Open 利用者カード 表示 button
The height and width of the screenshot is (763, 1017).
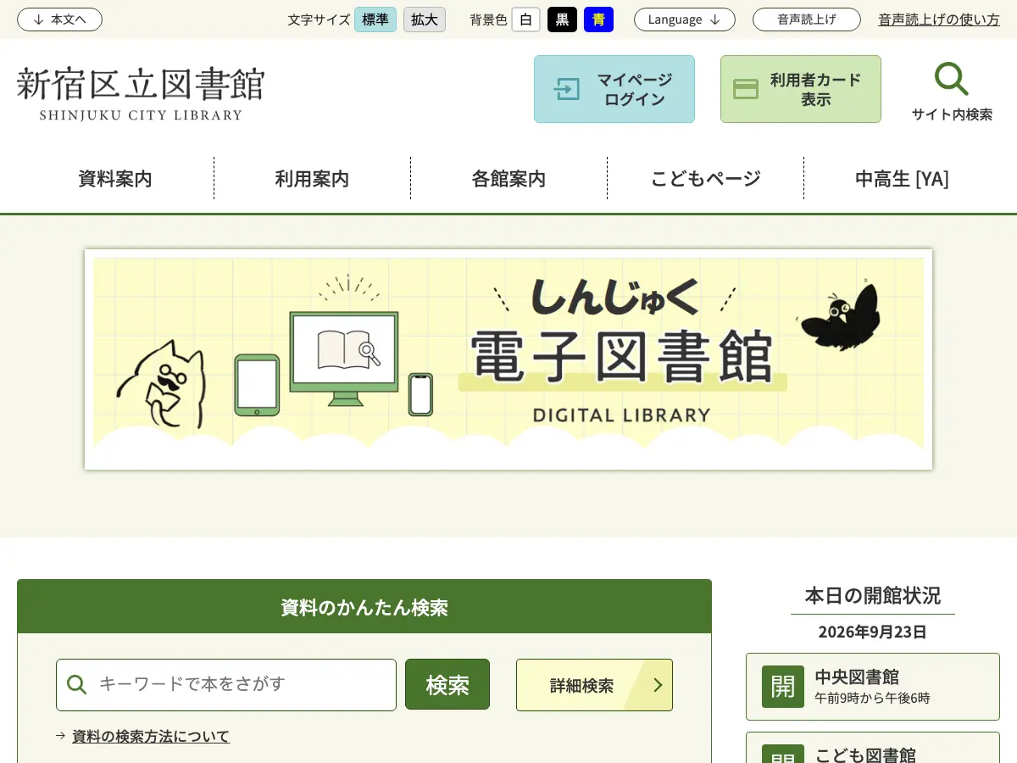801,89
